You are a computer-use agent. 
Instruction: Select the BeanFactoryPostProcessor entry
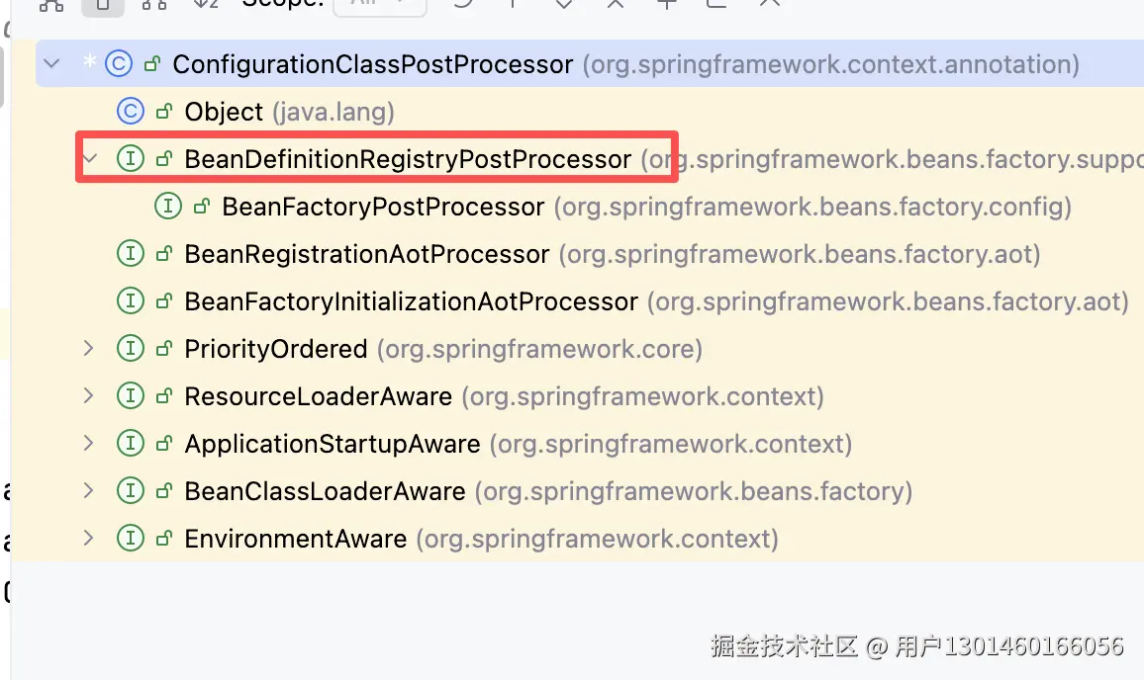[x=383, y=207]
